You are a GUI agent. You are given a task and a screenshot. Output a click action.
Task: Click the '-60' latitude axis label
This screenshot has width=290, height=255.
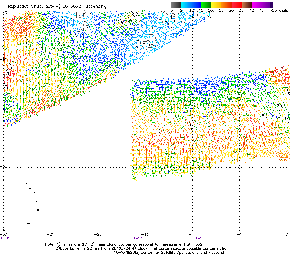point(4,230)
